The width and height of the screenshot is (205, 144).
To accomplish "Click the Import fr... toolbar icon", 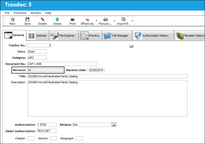I will [124, 19].
